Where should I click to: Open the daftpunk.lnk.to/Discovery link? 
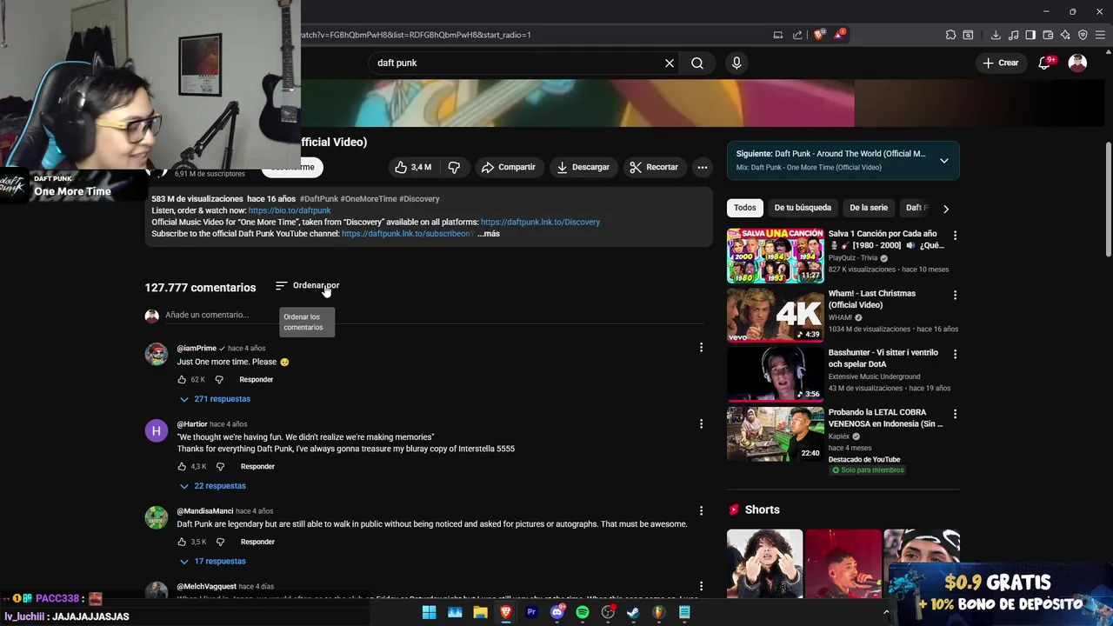coord(540,222)
